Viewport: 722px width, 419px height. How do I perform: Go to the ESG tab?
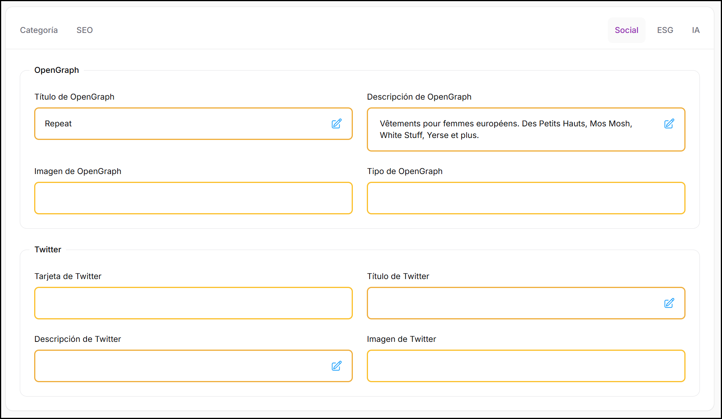point(665,30)
